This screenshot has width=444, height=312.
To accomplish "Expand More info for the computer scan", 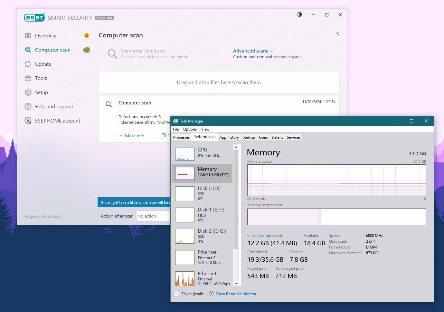I will [132, 136].
